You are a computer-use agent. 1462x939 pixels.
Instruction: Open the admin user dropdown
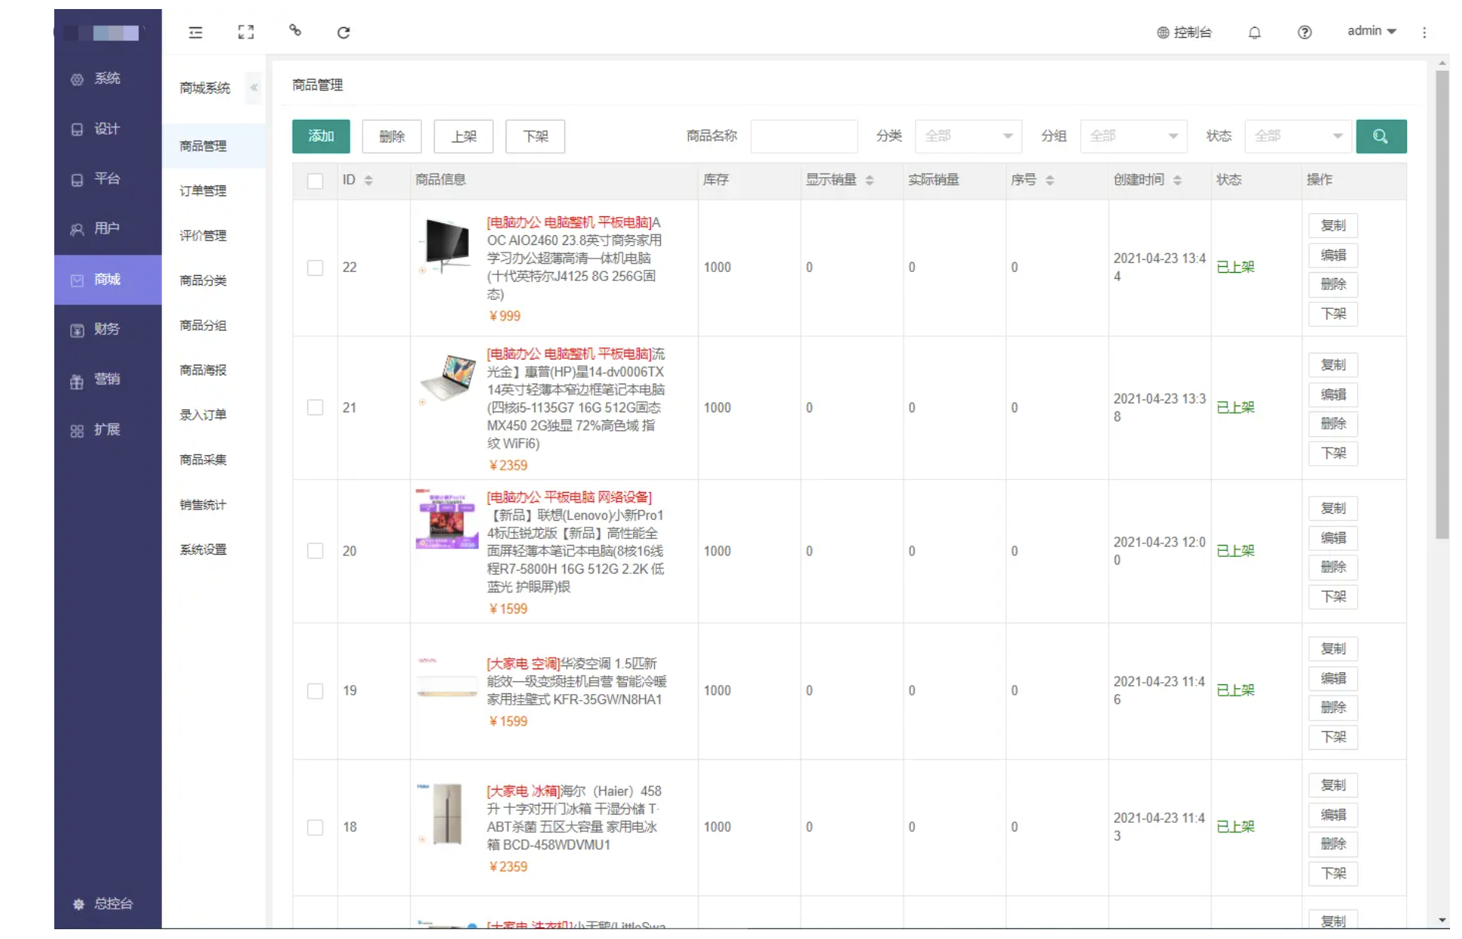[1372, 31]
